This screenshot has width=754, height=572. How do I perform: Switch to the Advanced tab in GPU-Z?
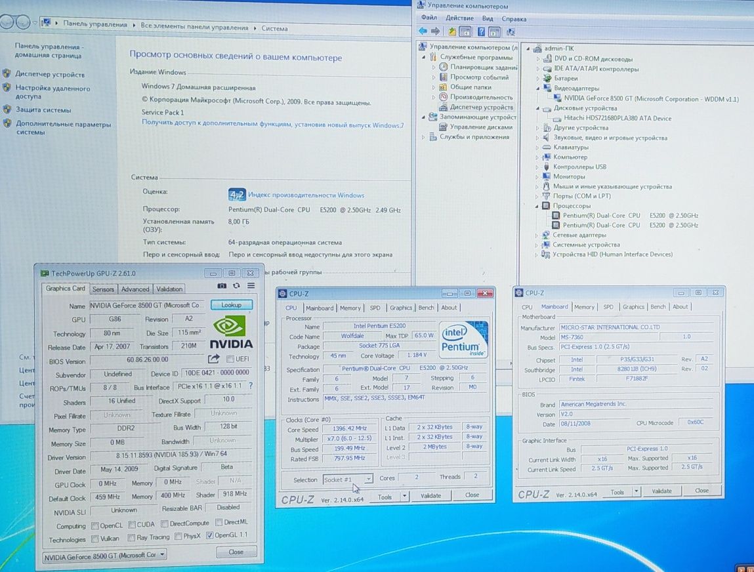135,289
